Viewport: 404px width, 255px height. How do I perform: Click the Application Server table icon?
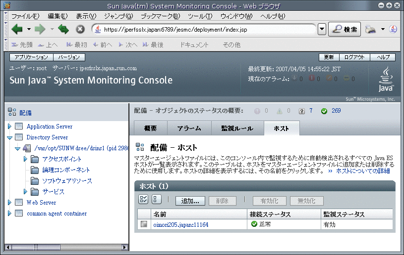[19, 126]
